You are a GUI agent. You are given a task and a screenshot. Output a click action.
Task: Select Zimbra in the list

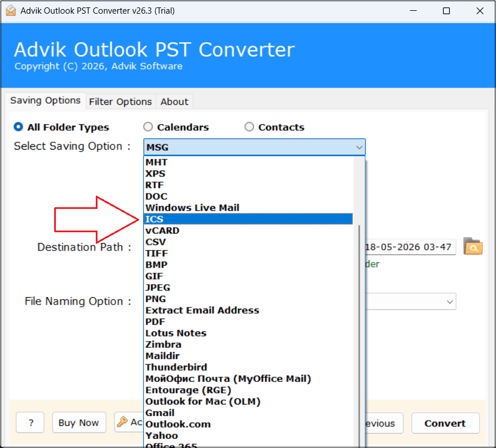tap(249, 344)
